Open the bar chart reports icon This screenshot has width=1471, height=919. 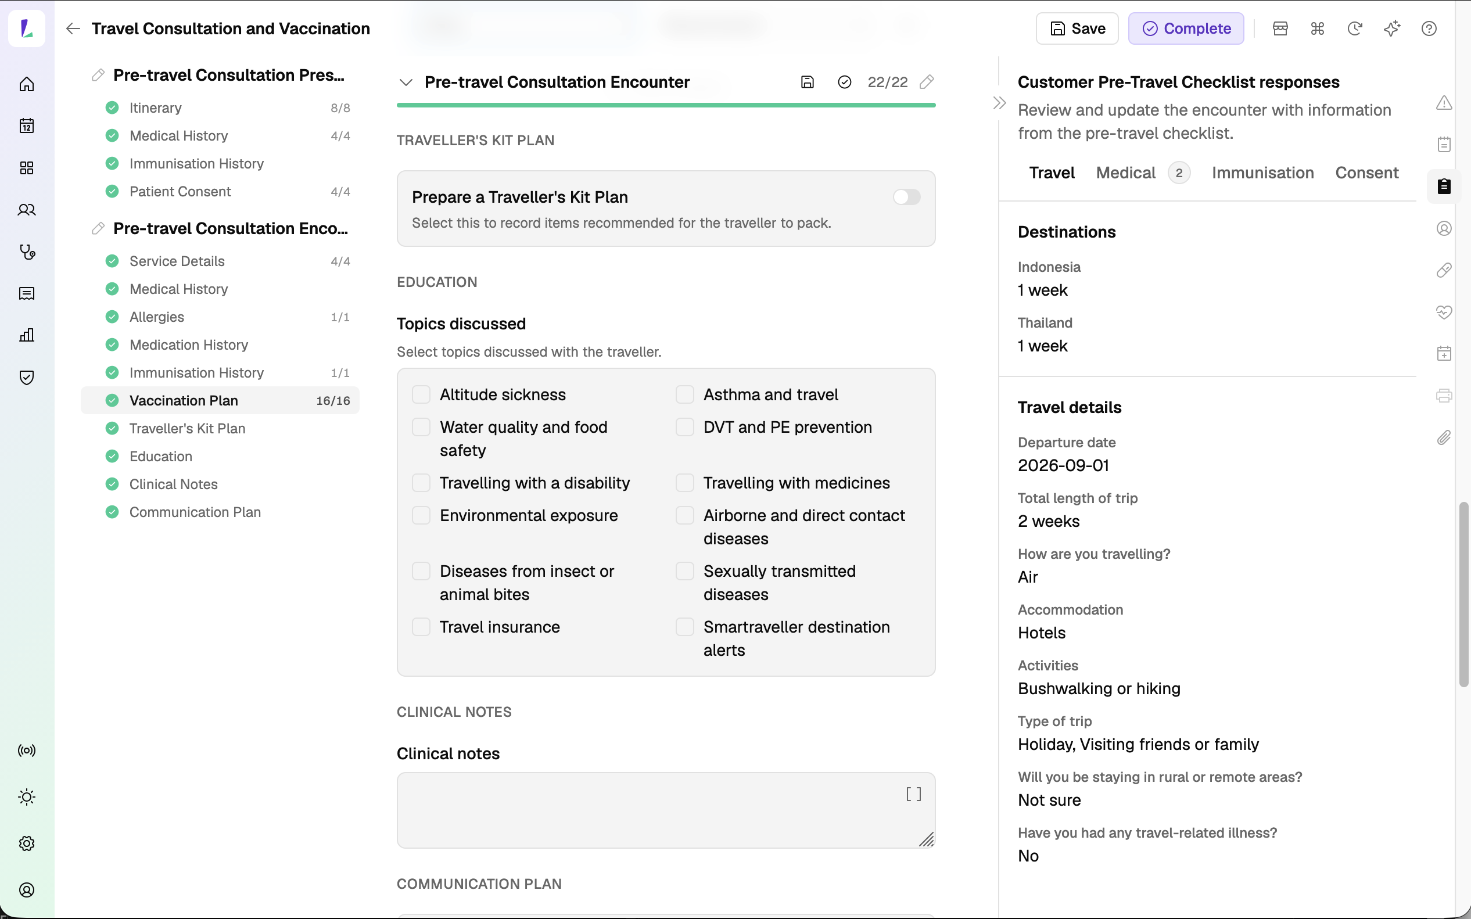click(27, 336)
